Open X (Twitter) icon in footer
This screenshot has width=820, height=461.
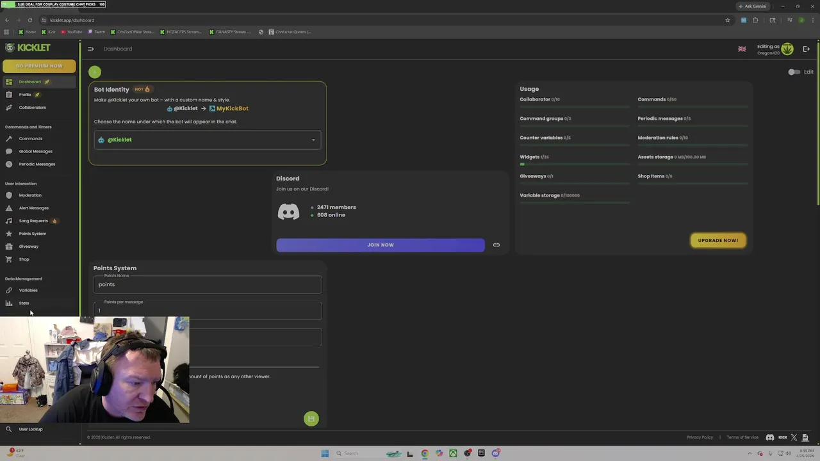pyautogui.click(x=794, y=437)
